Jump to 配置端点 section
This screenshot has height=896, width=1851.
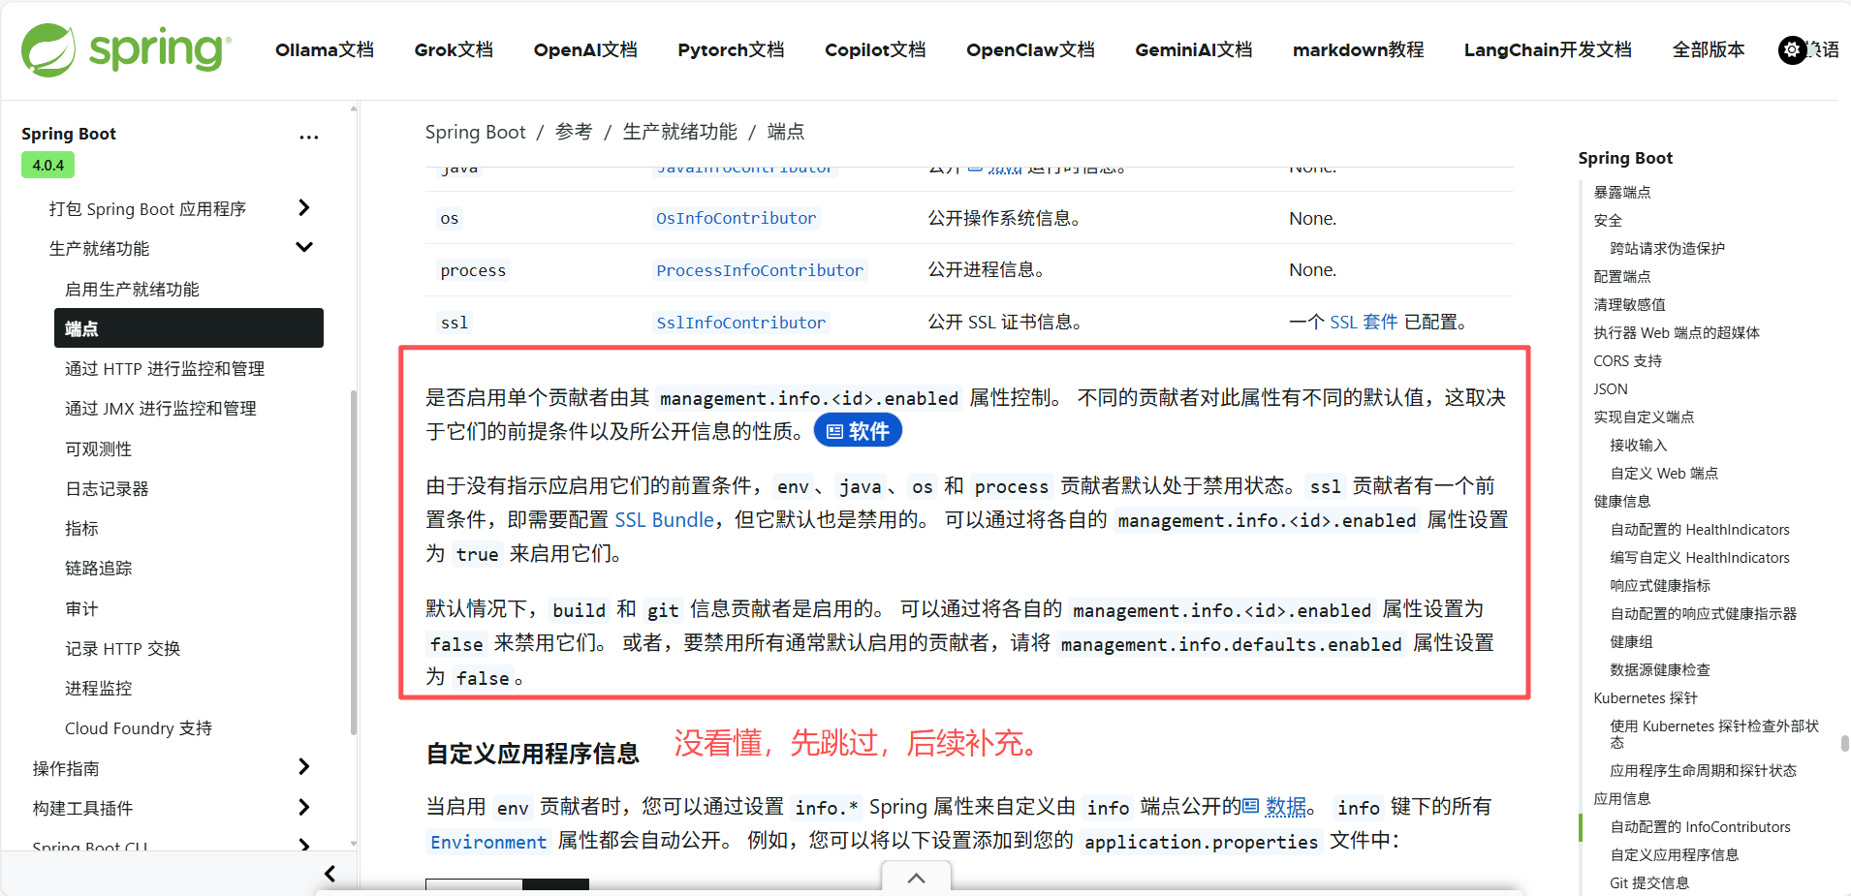tap(1622, 276)
